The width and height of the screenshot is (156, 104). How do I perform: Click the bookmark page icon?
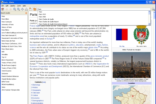[x=30, y=9]
